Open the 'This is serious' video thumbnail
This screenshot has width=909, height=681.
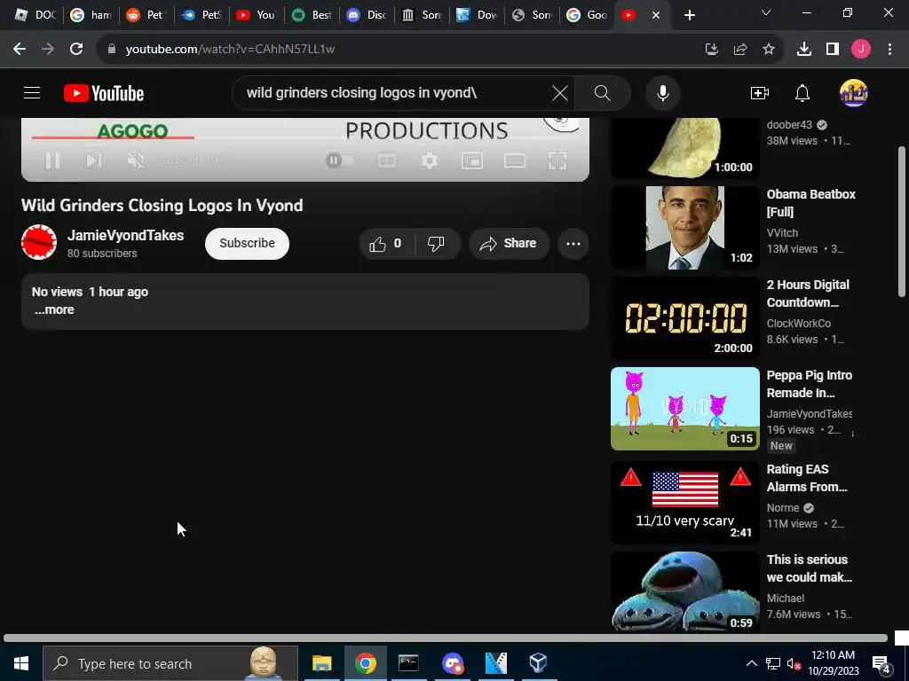coord(684,591)
